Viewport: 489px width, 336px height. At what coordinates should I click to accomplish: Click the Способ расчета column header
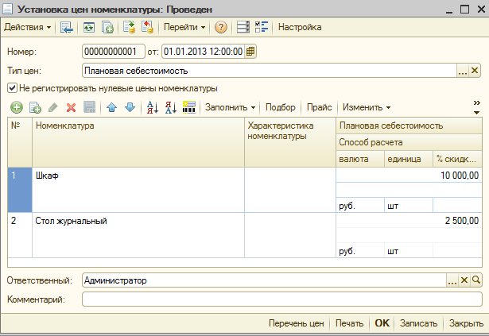(x=409, y=142)
